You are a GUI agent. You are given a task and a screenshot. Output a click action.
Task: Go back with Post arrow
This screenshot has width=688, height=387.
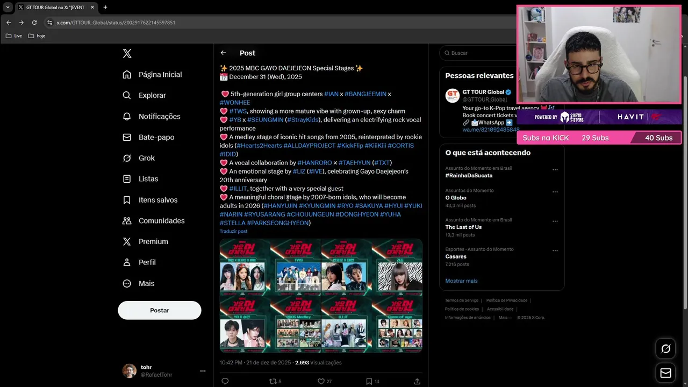223,53
